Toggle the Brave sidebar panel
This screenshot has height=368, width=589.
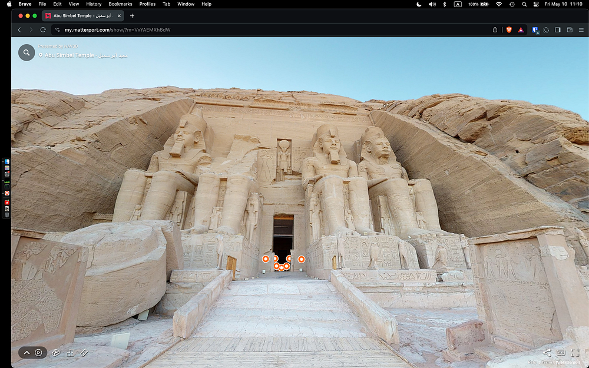tap(558, 29)
